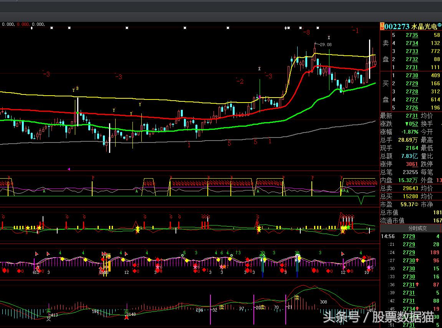Click the 内盘 value 15.32万
This screenshot has width=442, height=328.
(408, 180)
